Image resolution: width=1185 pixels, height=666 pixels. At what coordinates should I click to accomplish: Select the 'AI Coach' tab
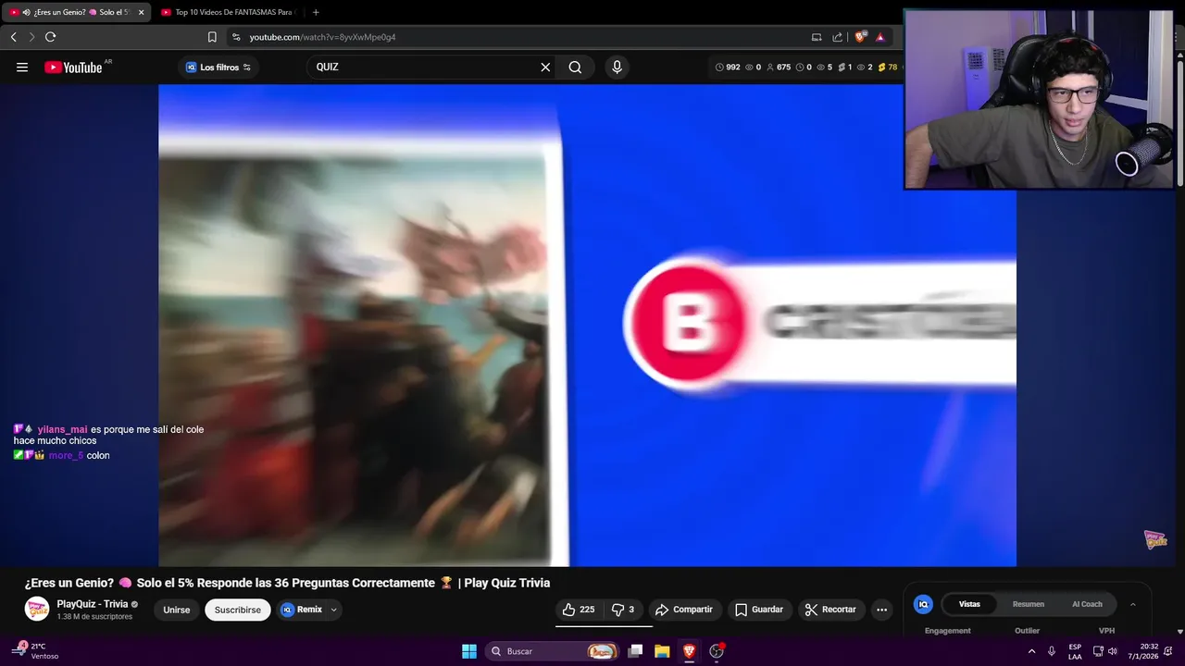(1087, 604)
